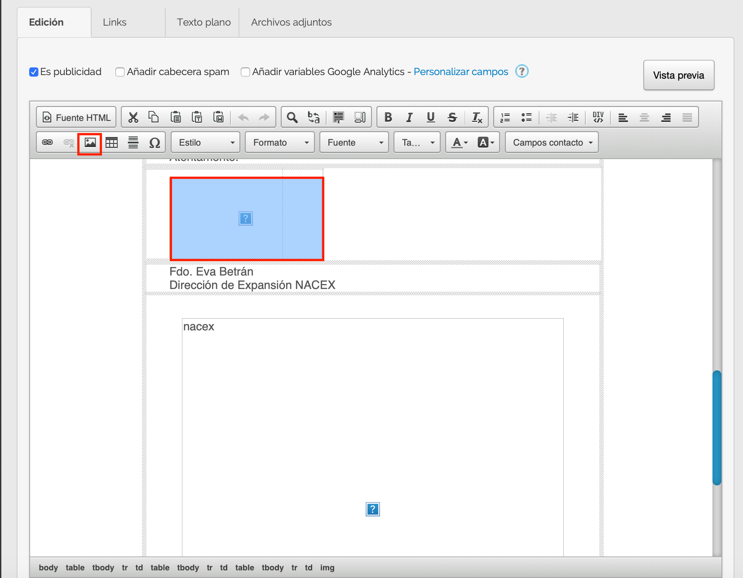
Task: Click the Insert Image toolbar icon
Action: coord(90,143)
